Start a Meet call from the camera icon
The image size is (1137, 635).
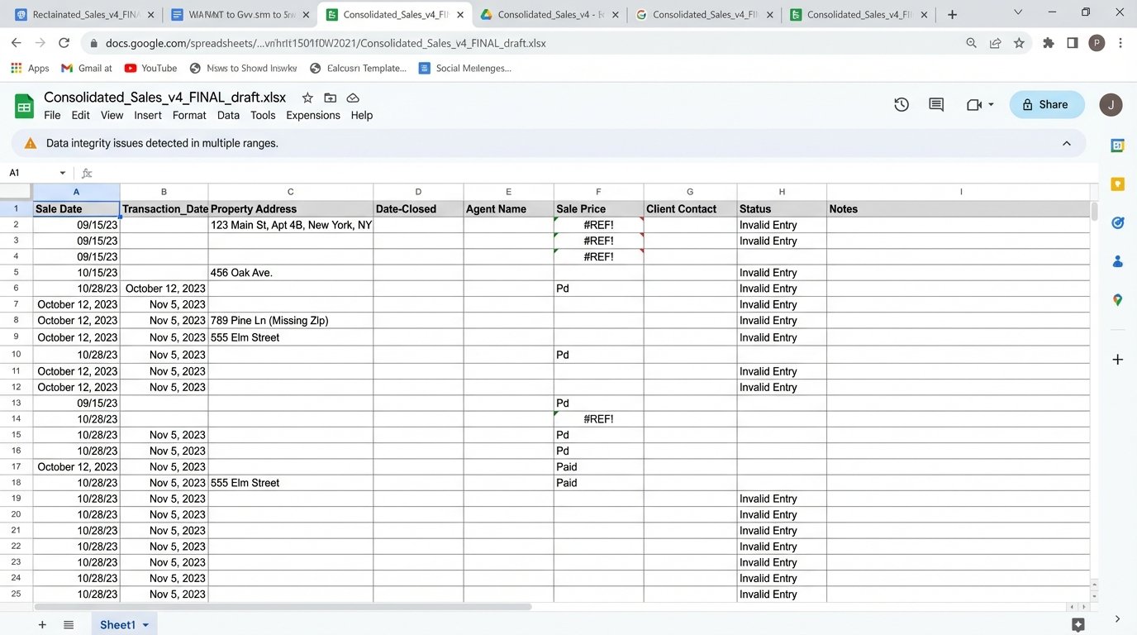point(973,104)
